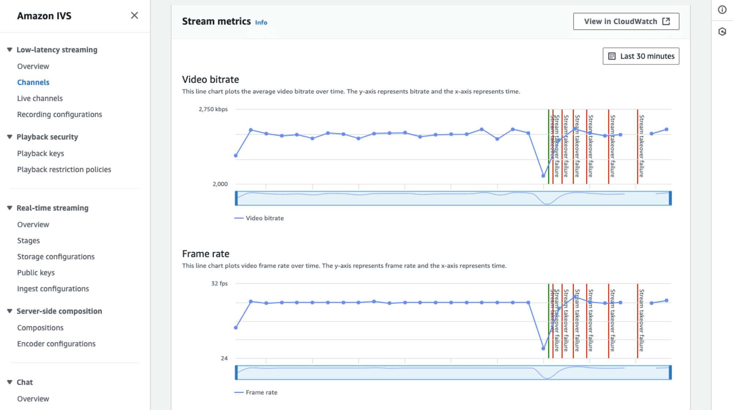Open Ingest configurations
The height and width of the screenshot is (410, 733).
click(53, 289)
